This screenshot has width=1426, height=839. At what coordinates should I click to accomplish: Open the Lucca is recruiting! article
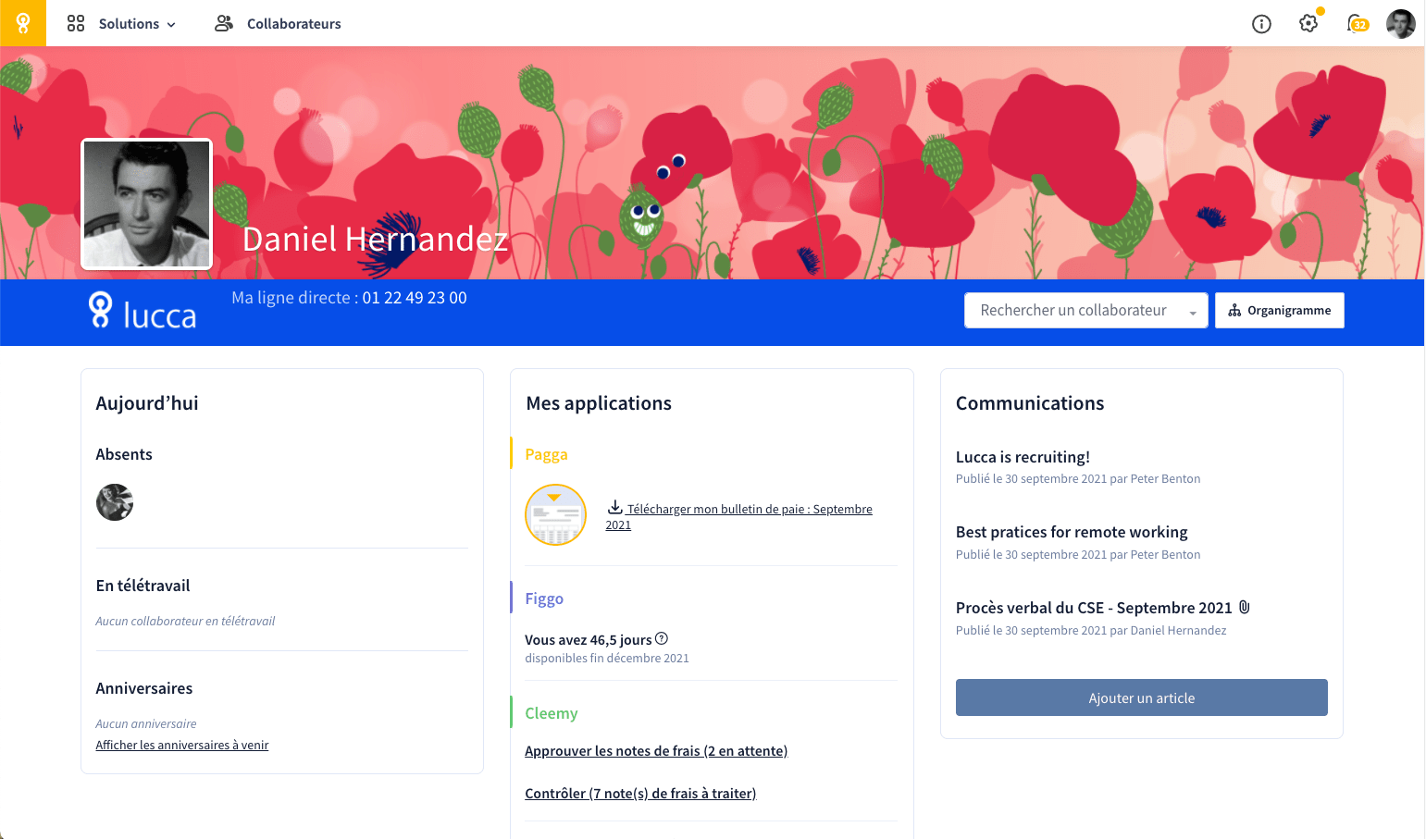1023,457
